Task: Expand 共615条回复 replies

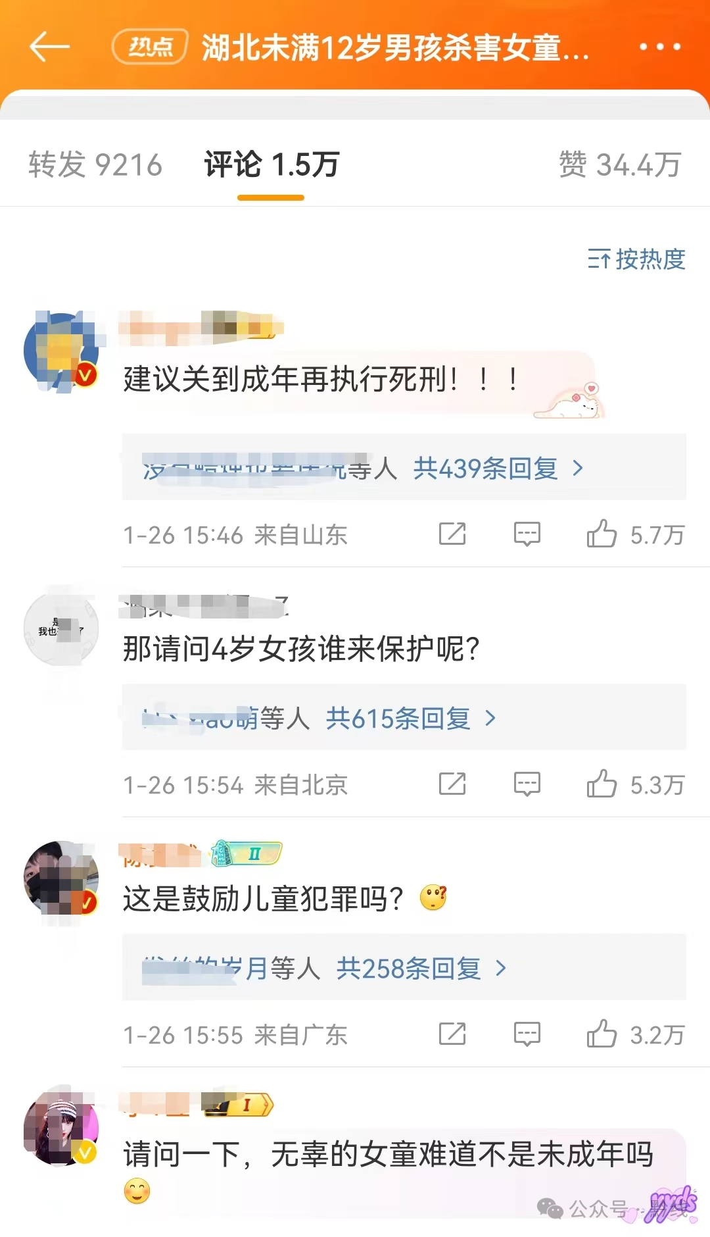Action: [x=412, y=719]
